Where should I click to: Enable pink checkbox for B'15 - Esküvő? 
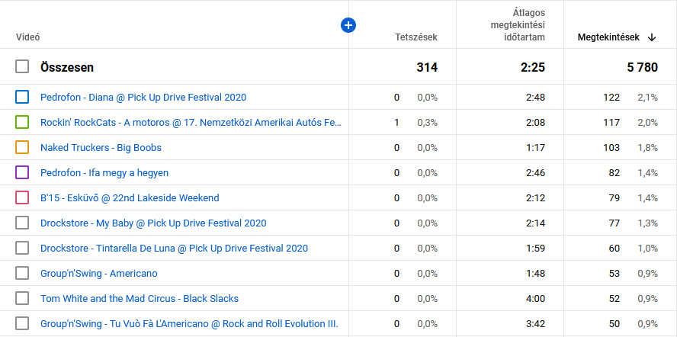click(x=22, y=197)
